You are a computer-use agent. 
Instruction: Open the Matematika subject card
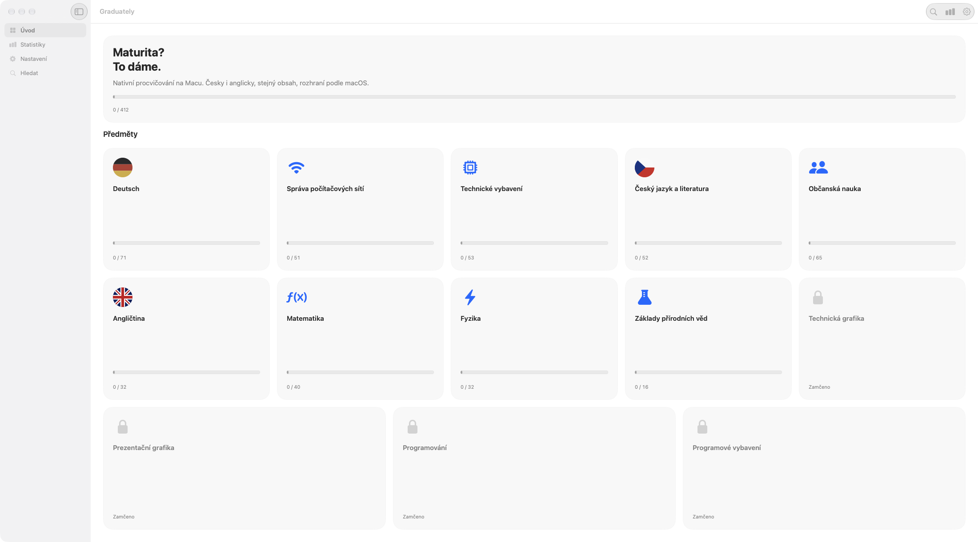tap(360, 339)
